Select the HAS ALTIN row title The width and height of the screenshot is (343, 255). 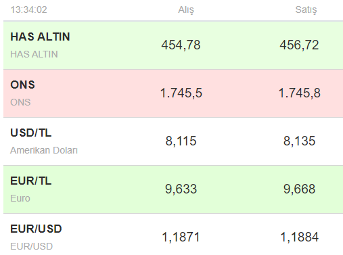40,37
